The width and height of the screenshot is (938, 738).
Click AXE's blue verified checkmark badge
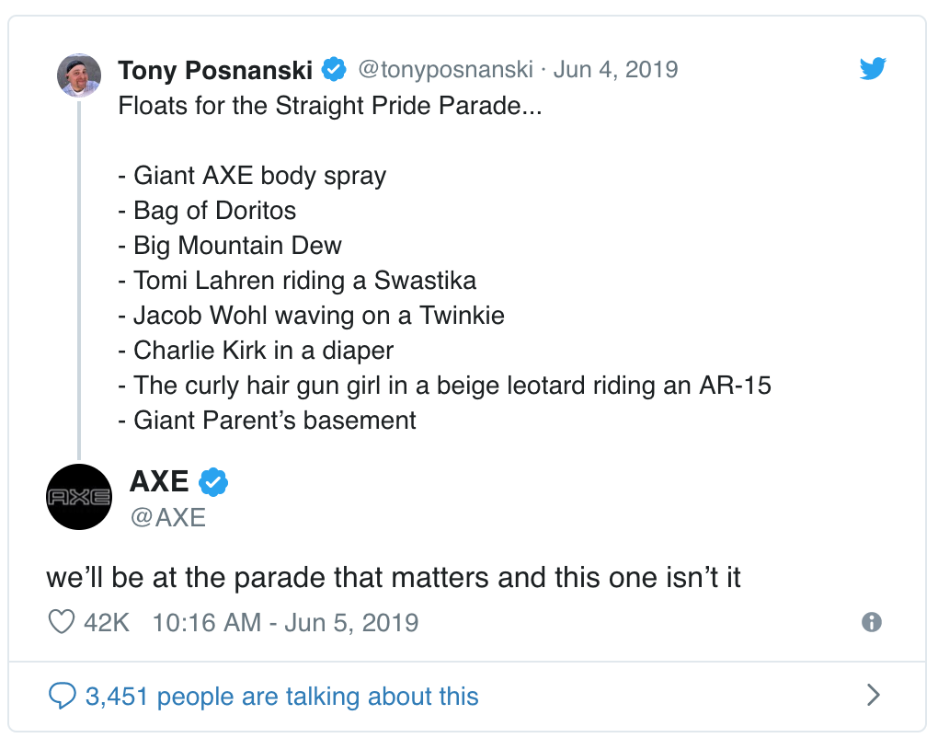coord(213,482)
